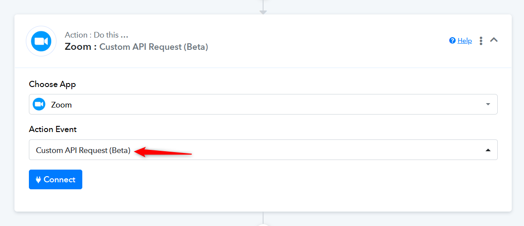Click the partially visible add-step circle at bottom
Image resolution: width=524 pixels, height=226 pixels.
pos(263,225)
